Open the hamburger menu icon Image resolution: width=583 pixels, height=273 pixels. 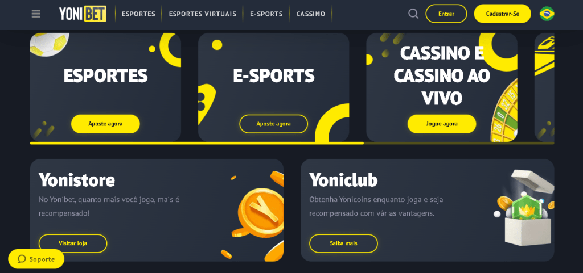click(36, 14)
